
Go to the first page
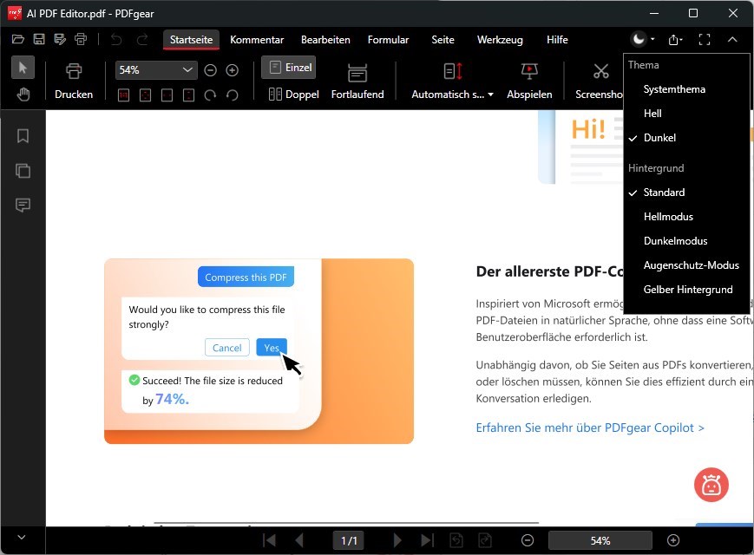coord(269,540)
